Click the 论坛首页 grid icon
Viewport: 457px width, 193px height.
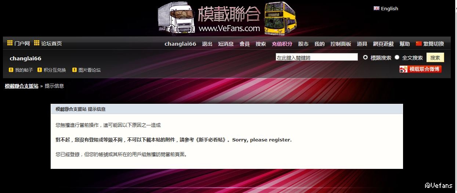[37, 43]
